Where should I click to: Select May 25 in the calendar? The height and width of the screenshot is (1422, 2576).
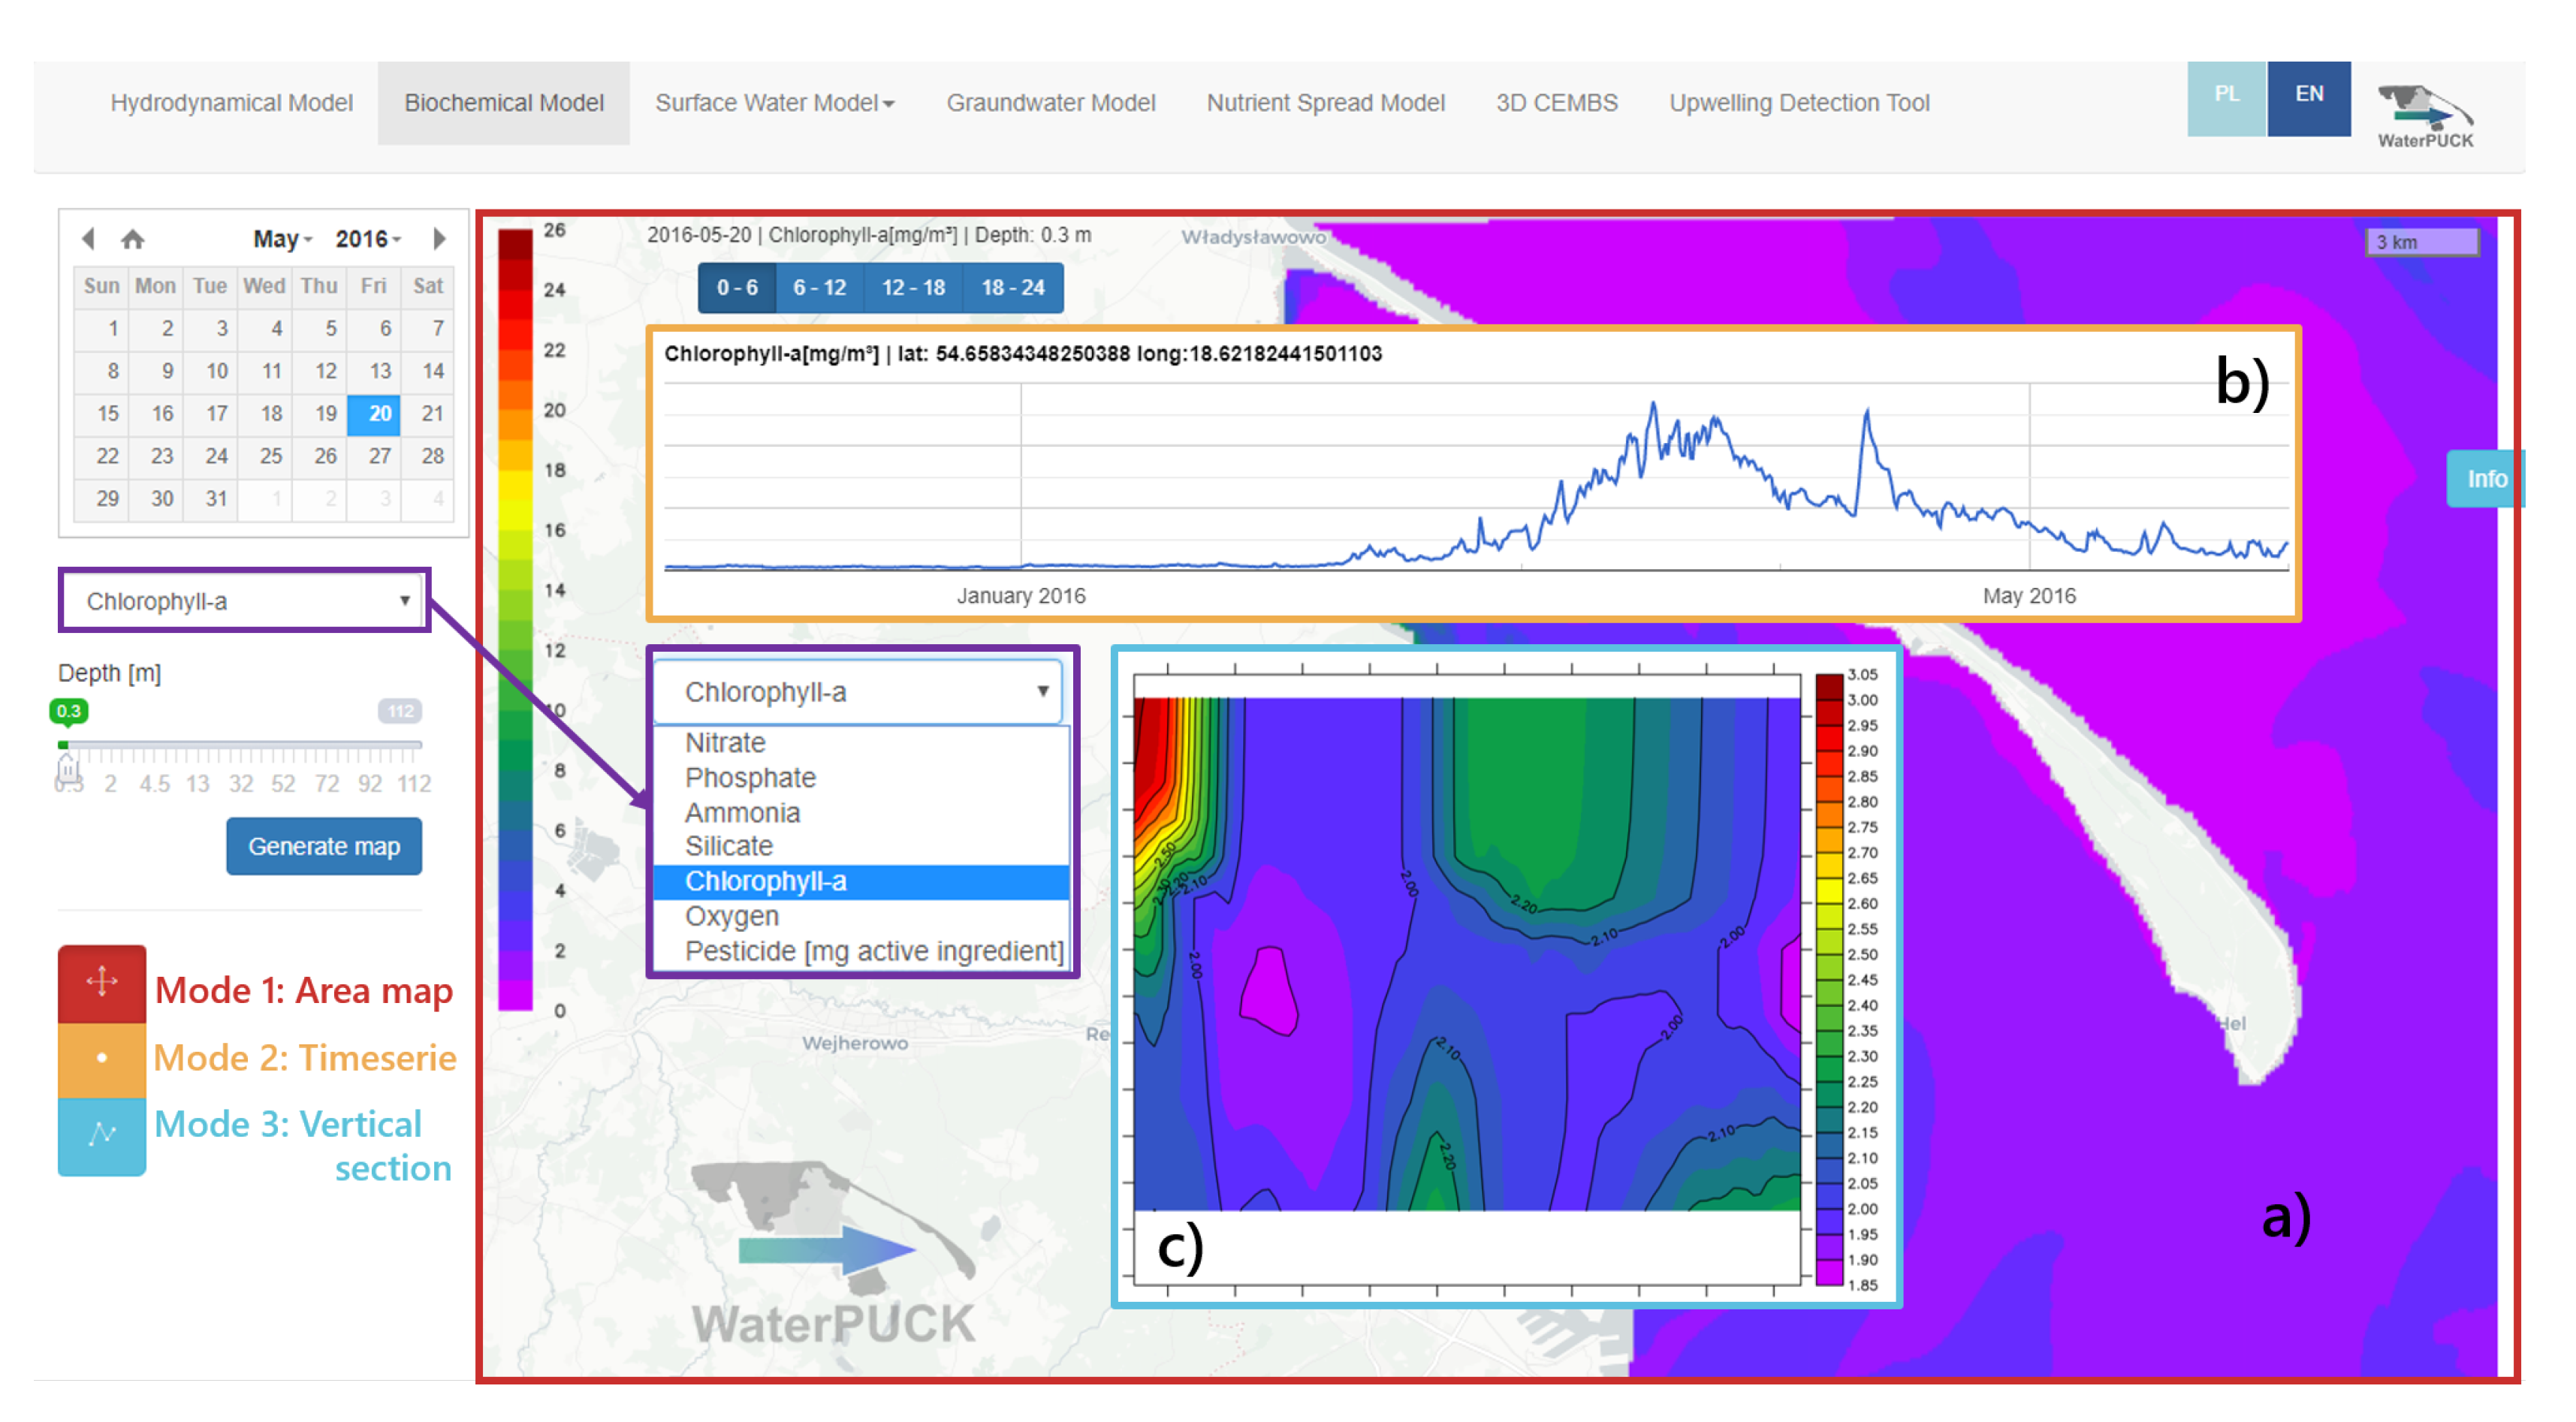(x=265, y=456)
